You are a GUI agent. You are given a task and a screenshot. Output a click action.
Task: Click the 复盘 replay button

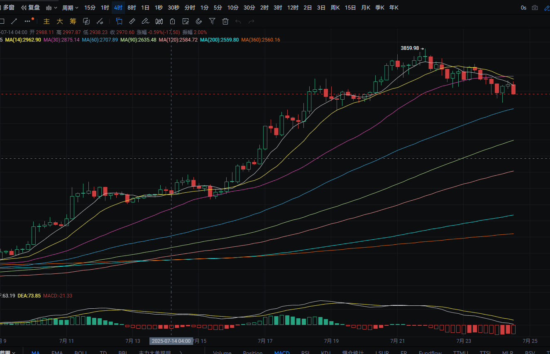[x=31, y=7]
